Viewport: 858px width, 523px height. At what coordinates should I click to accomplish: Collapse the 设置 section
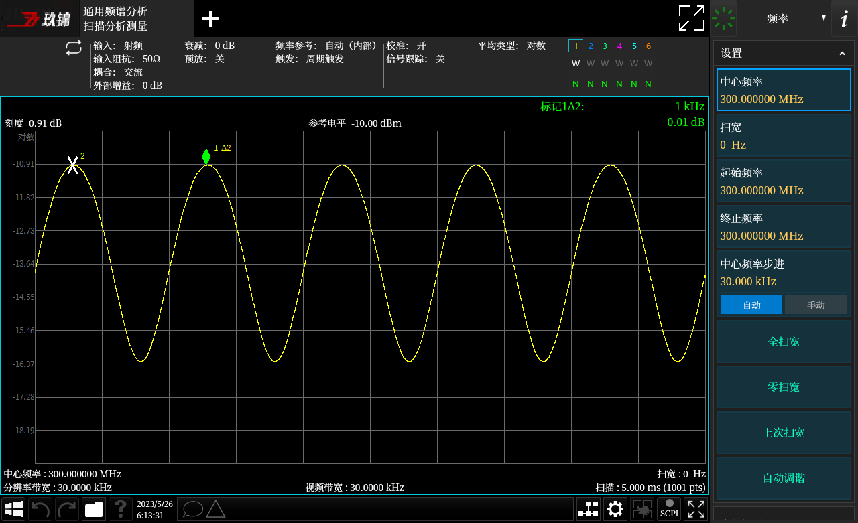click(842, 54)
